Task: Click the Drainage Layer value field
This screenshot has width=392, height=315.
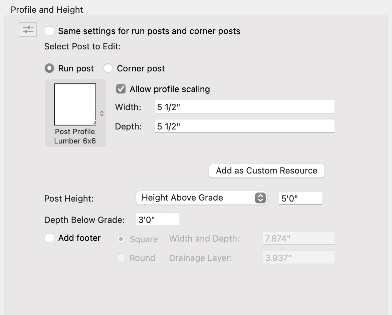Action: 299,257
